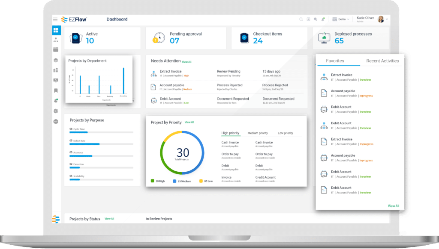Click the Deployed processes count 65
Screen dimensions: 439x249
point(339,41)
